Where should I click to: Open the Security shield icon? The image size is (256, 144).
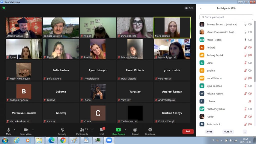pyautogui.click(x=62, y=130)
